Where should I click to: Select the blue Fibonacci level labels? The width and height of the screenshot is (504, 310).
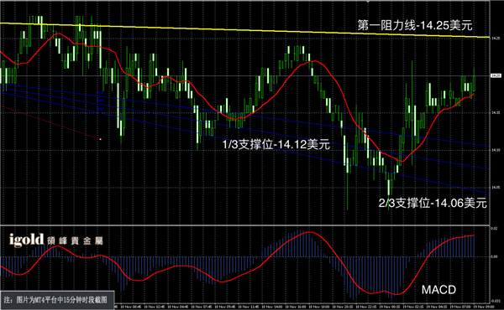click(100, 101)
